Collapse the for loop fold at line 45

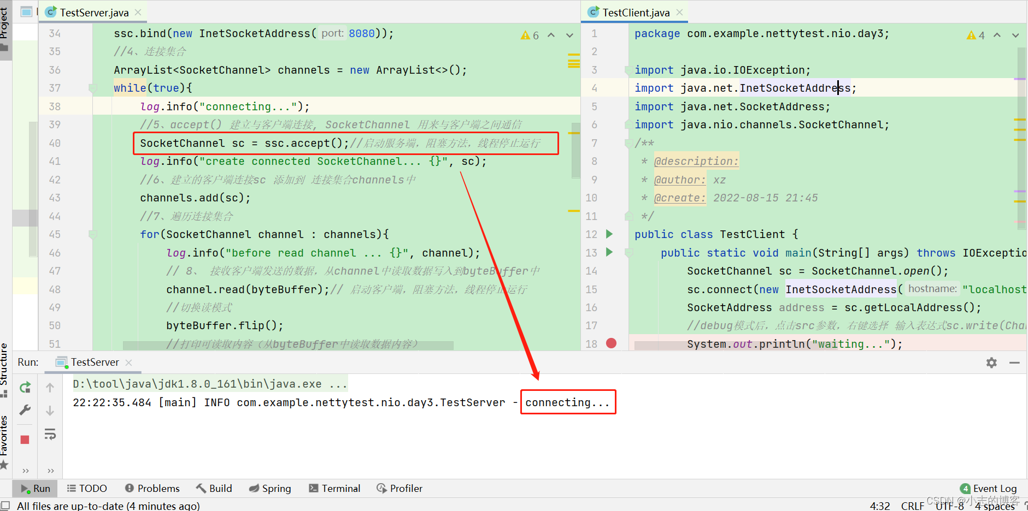coord(93,234)
